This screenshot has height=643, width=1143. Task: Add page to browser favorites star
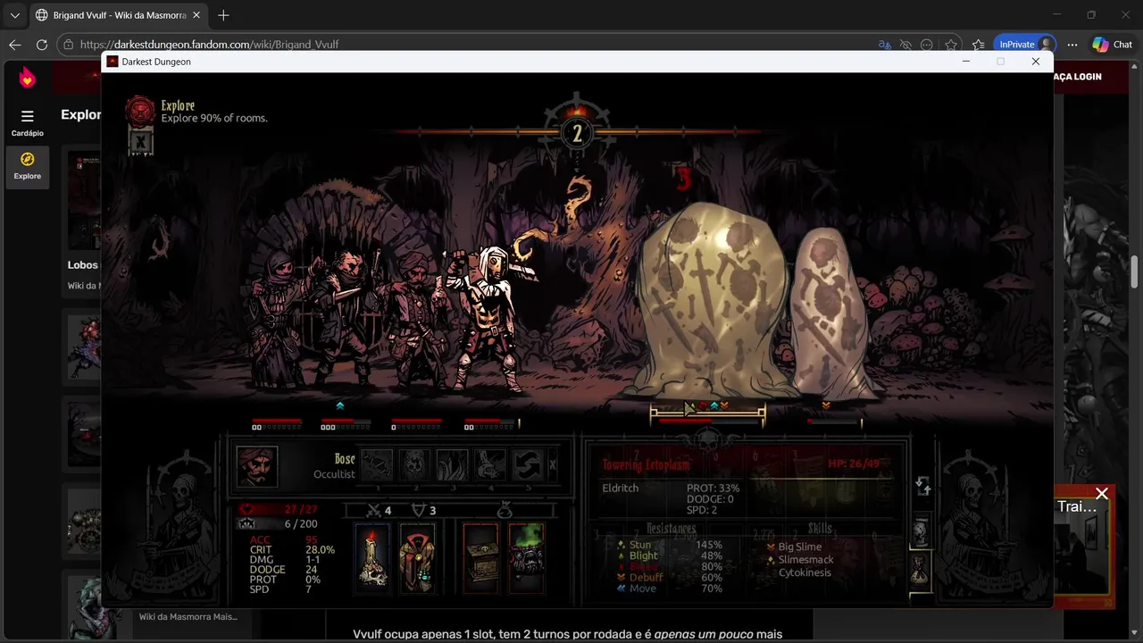click(x=951, y=45)
